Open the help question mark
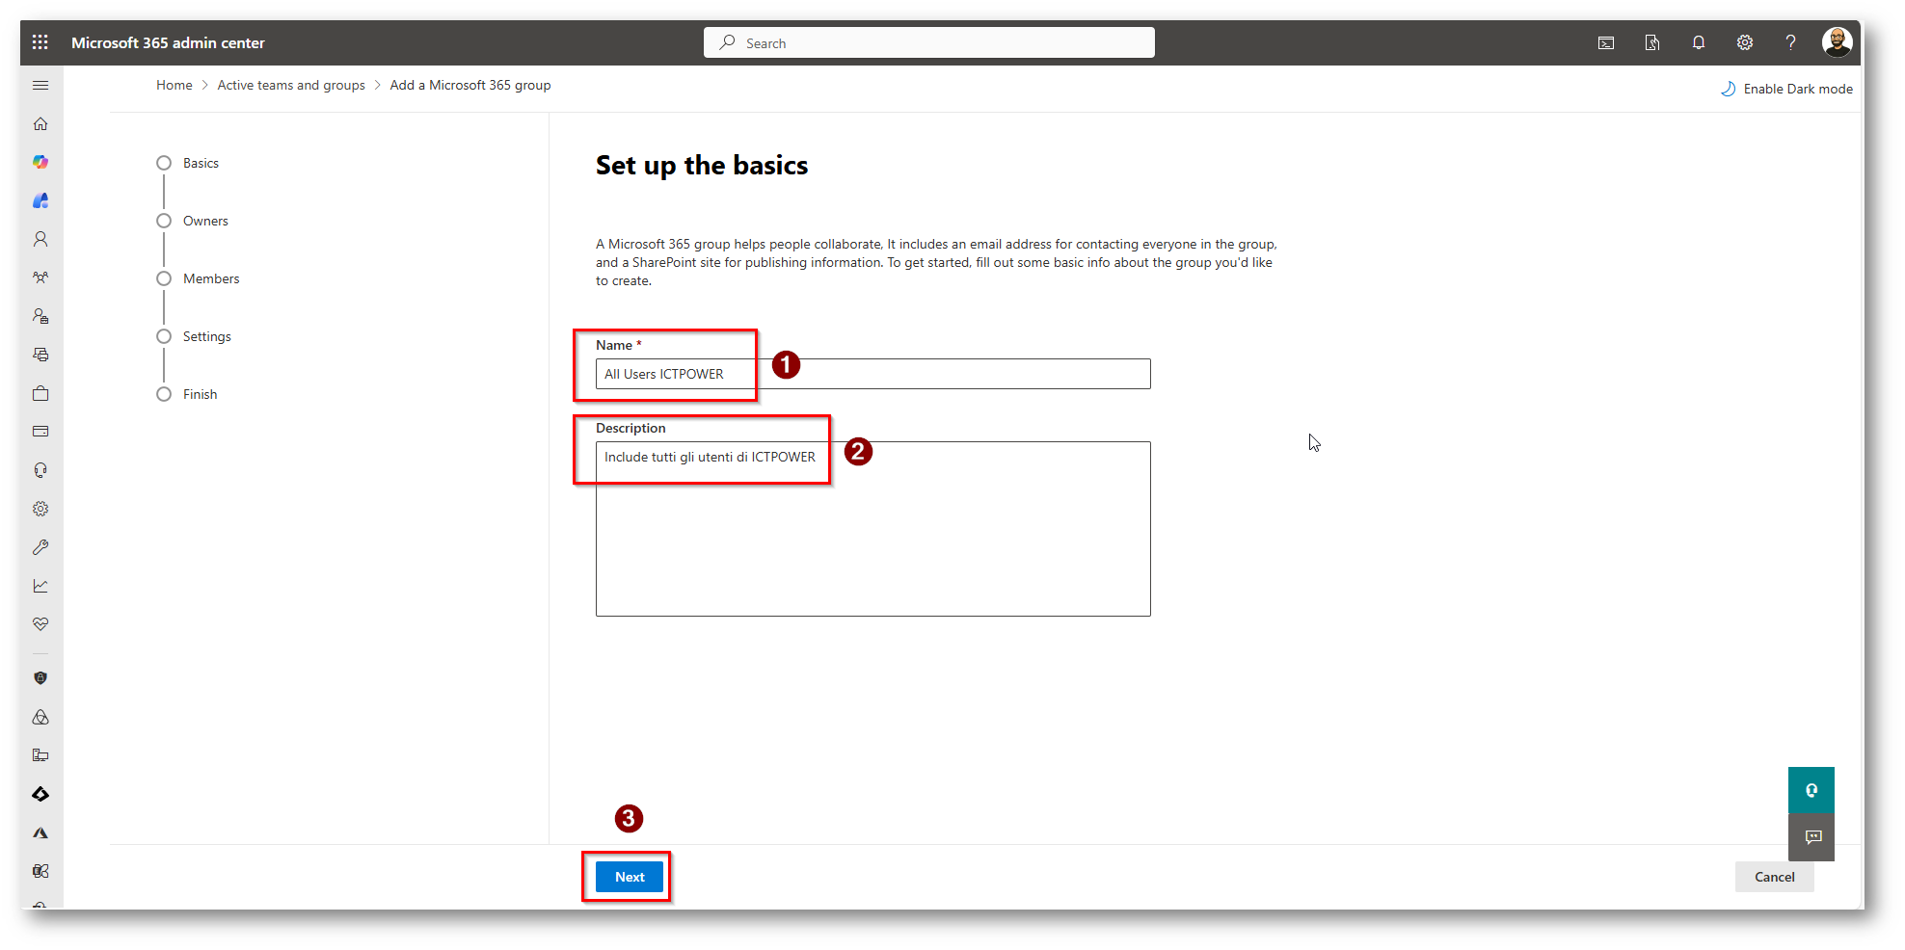Screen dimensions: 1905x950 [1790, 42]
